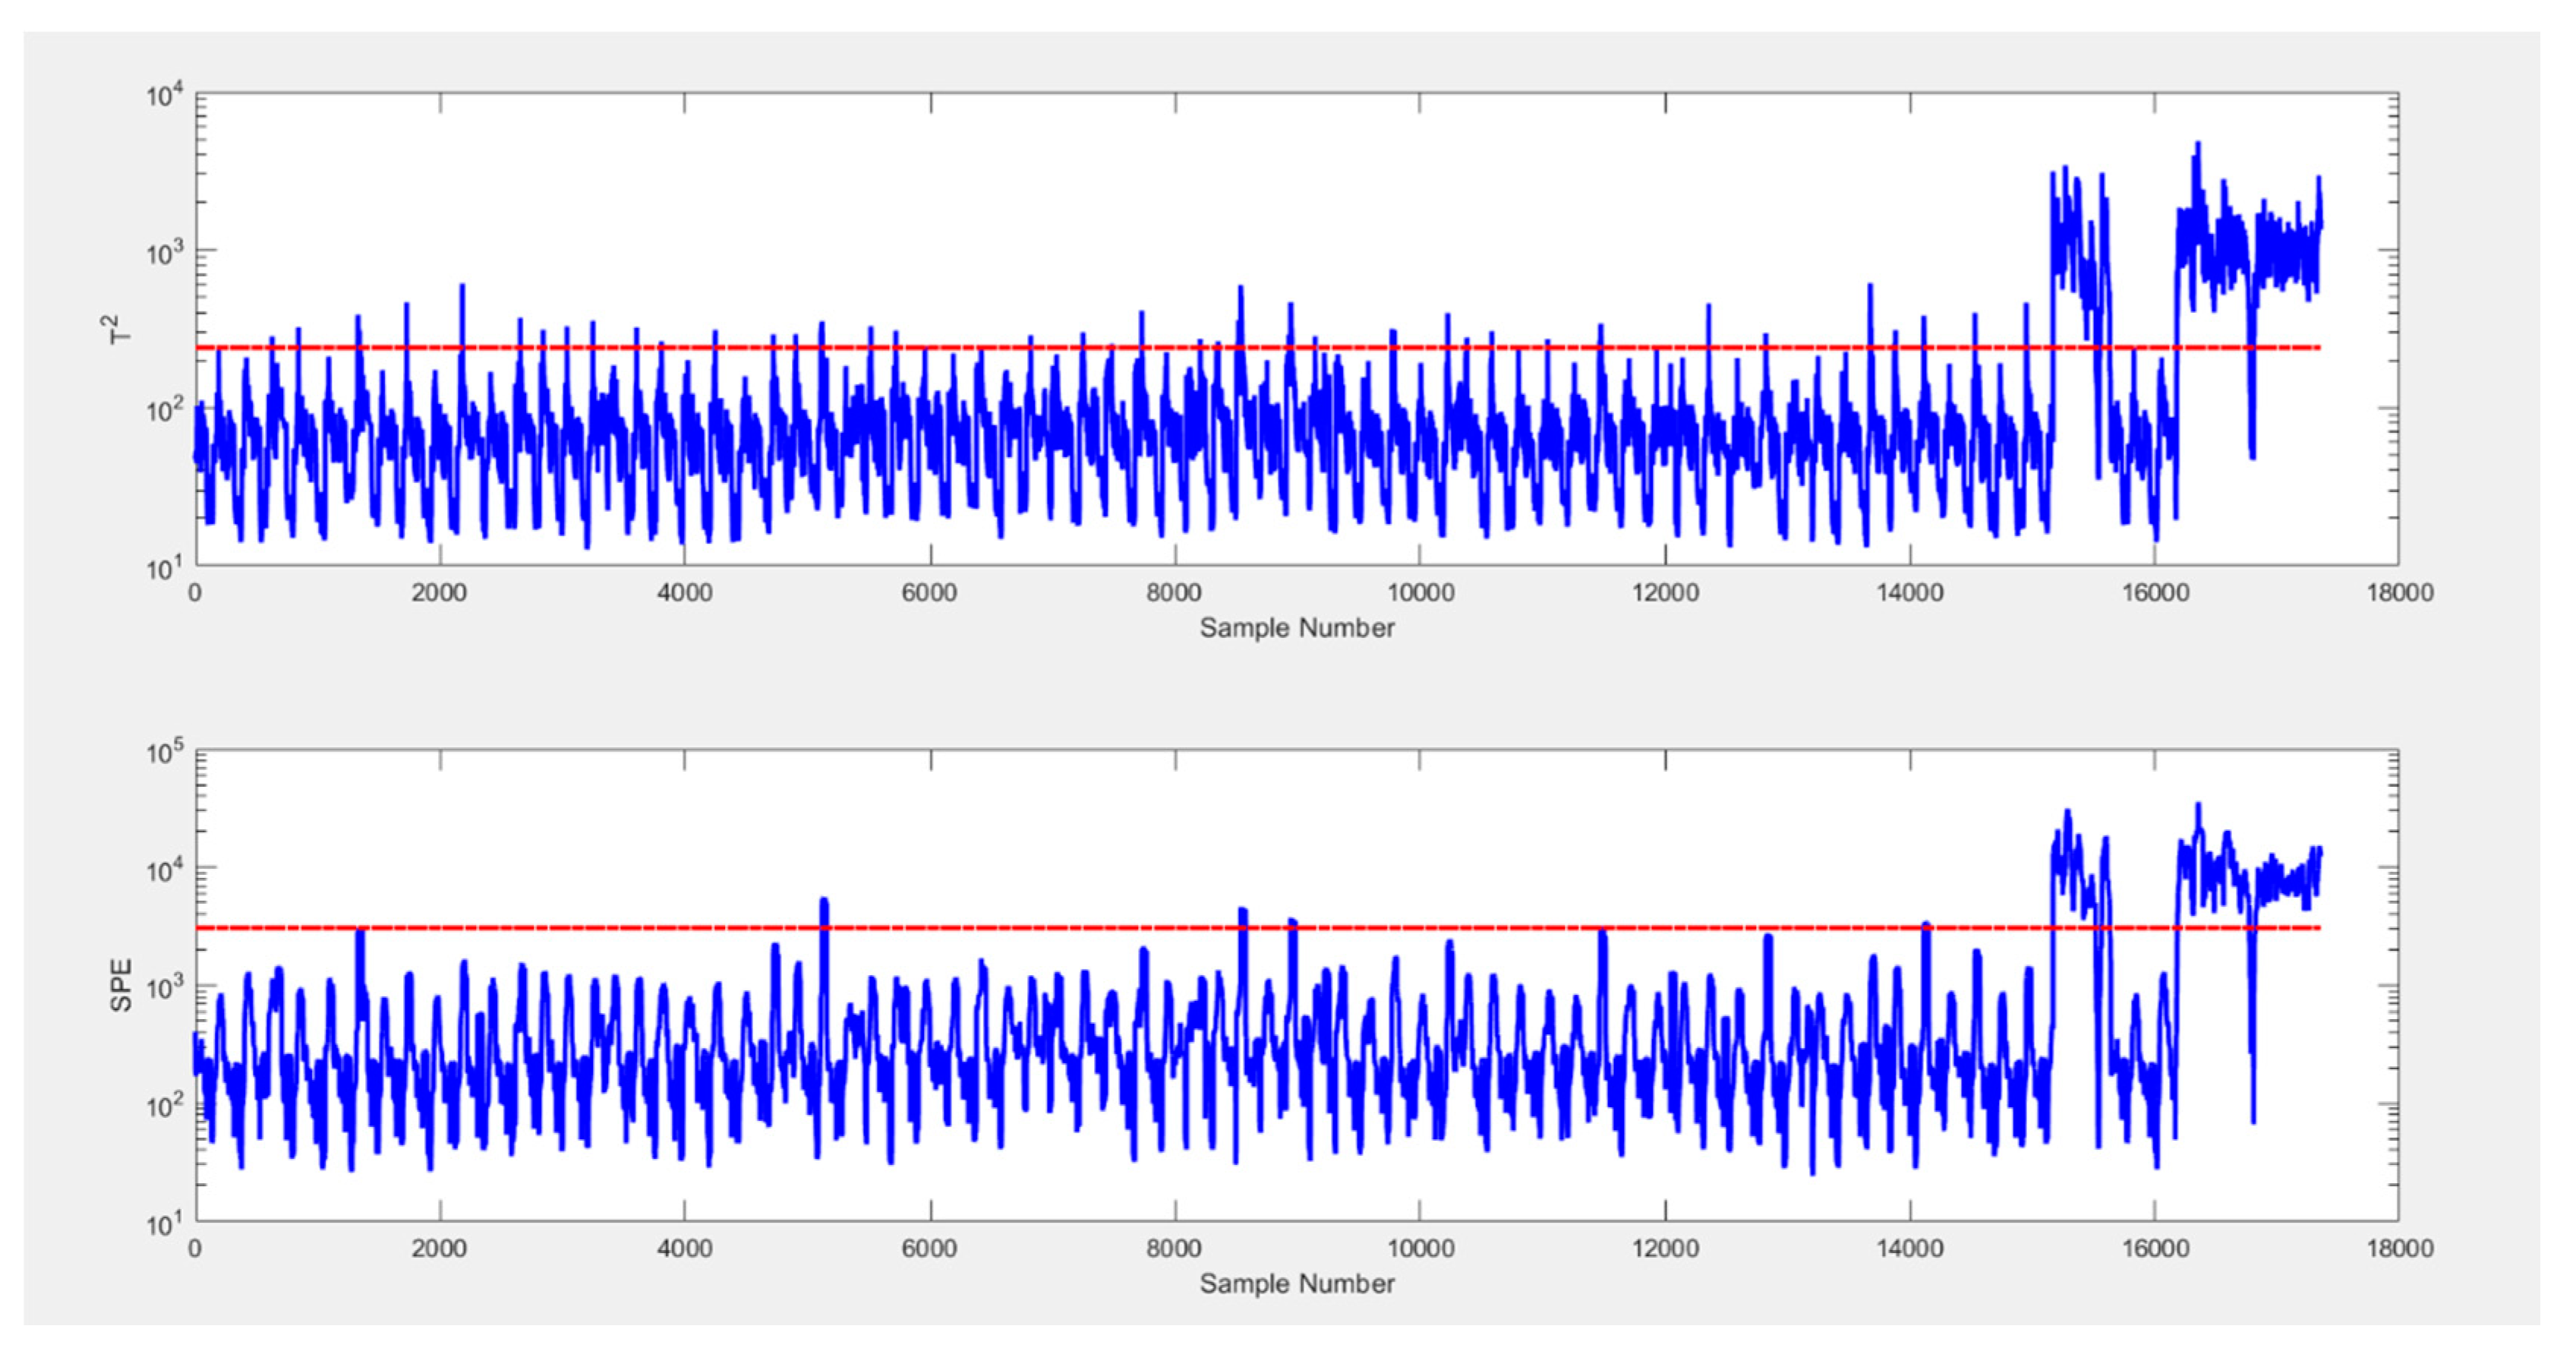
Task: Click the 10^2 tick on SPE axis
Action: [164, 1107]
